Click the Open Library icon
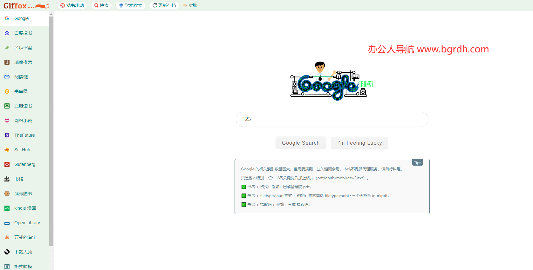 click(7, 223)
